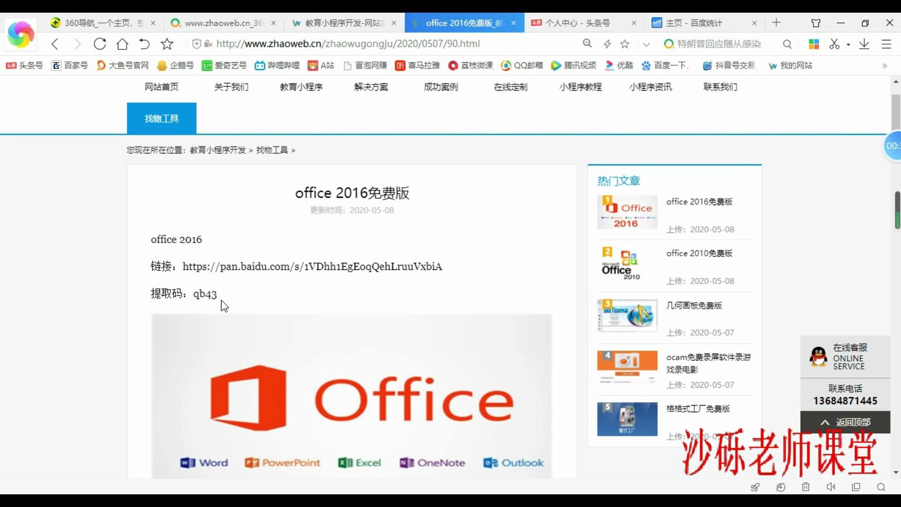Viewport: 901px width, 507px height.
Task: Open the colorful apps grid icon
Action: click(814, 44)
